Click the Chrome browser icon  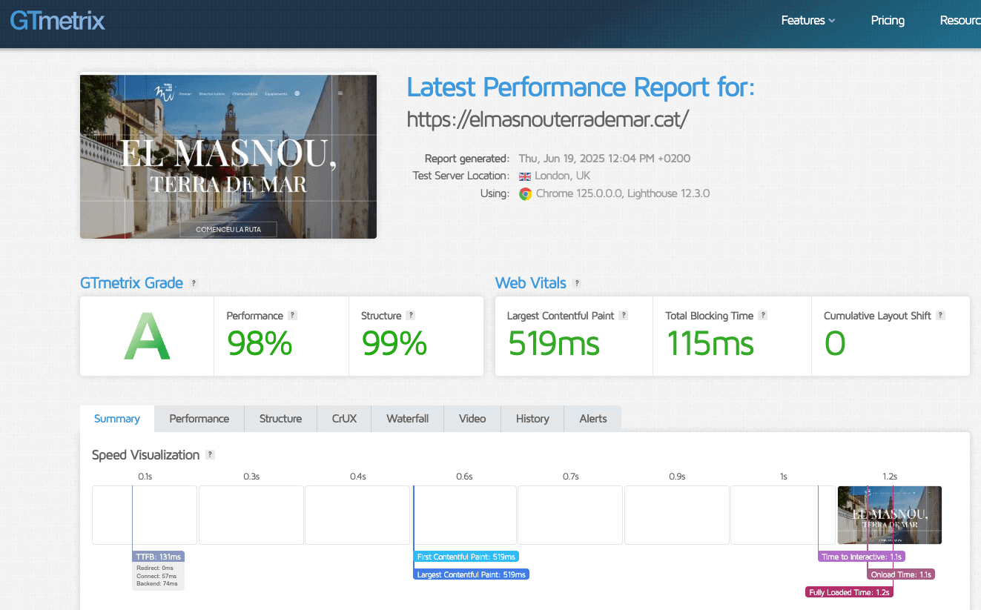[x=526, y=193]
